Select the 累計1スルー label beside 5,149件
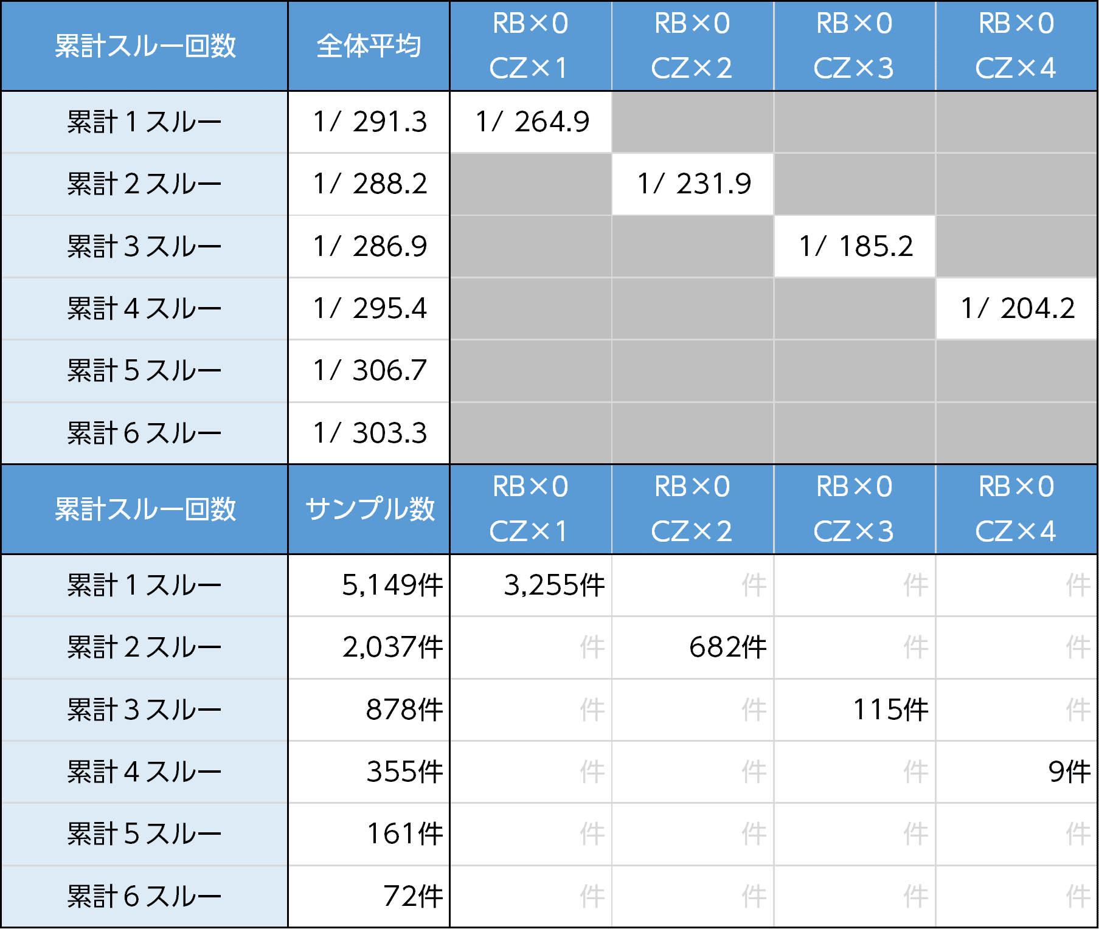The image size is (1099, 929). 145,585
